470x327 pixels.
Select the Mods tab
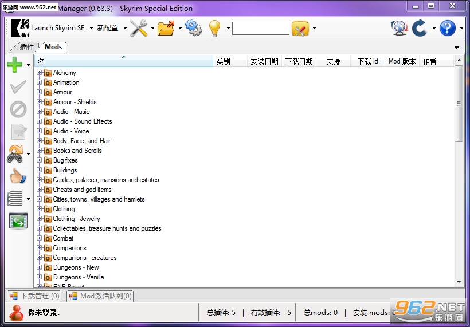pyautogui.click(x=53, y=47)
